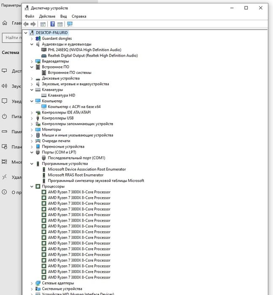The height and width of the screenshot is (295, 273).
Task: Collapse the Процессоры node
Action: [32, 187]
